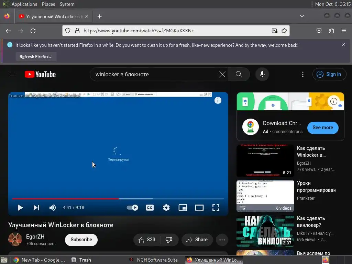Focus the Firefox URL address bar
Image resolution: width=352 pixels, height=264 pixels.
(175, 31)
